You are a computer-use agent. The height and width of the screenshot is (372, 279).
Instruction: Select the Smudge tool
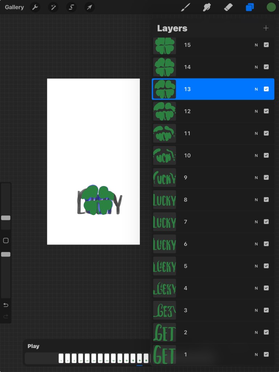[207, 7]
